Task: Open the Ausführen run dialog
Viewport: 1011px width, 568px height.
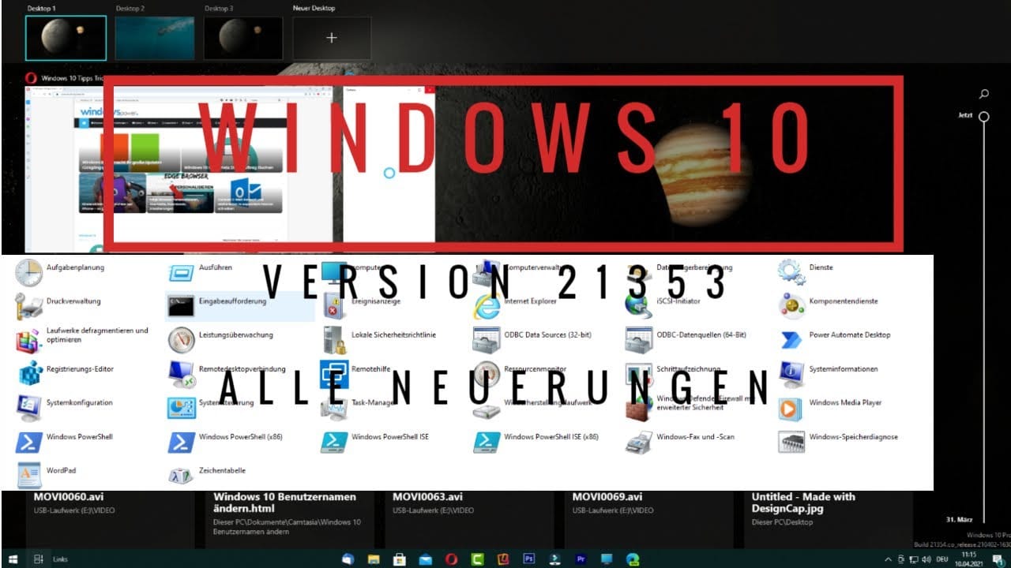Action: (x=201, y=271)
